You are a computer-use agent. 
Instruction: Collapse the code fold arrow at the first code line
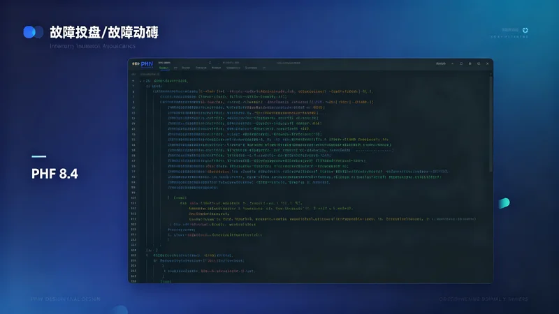click(x=133, y=81)
